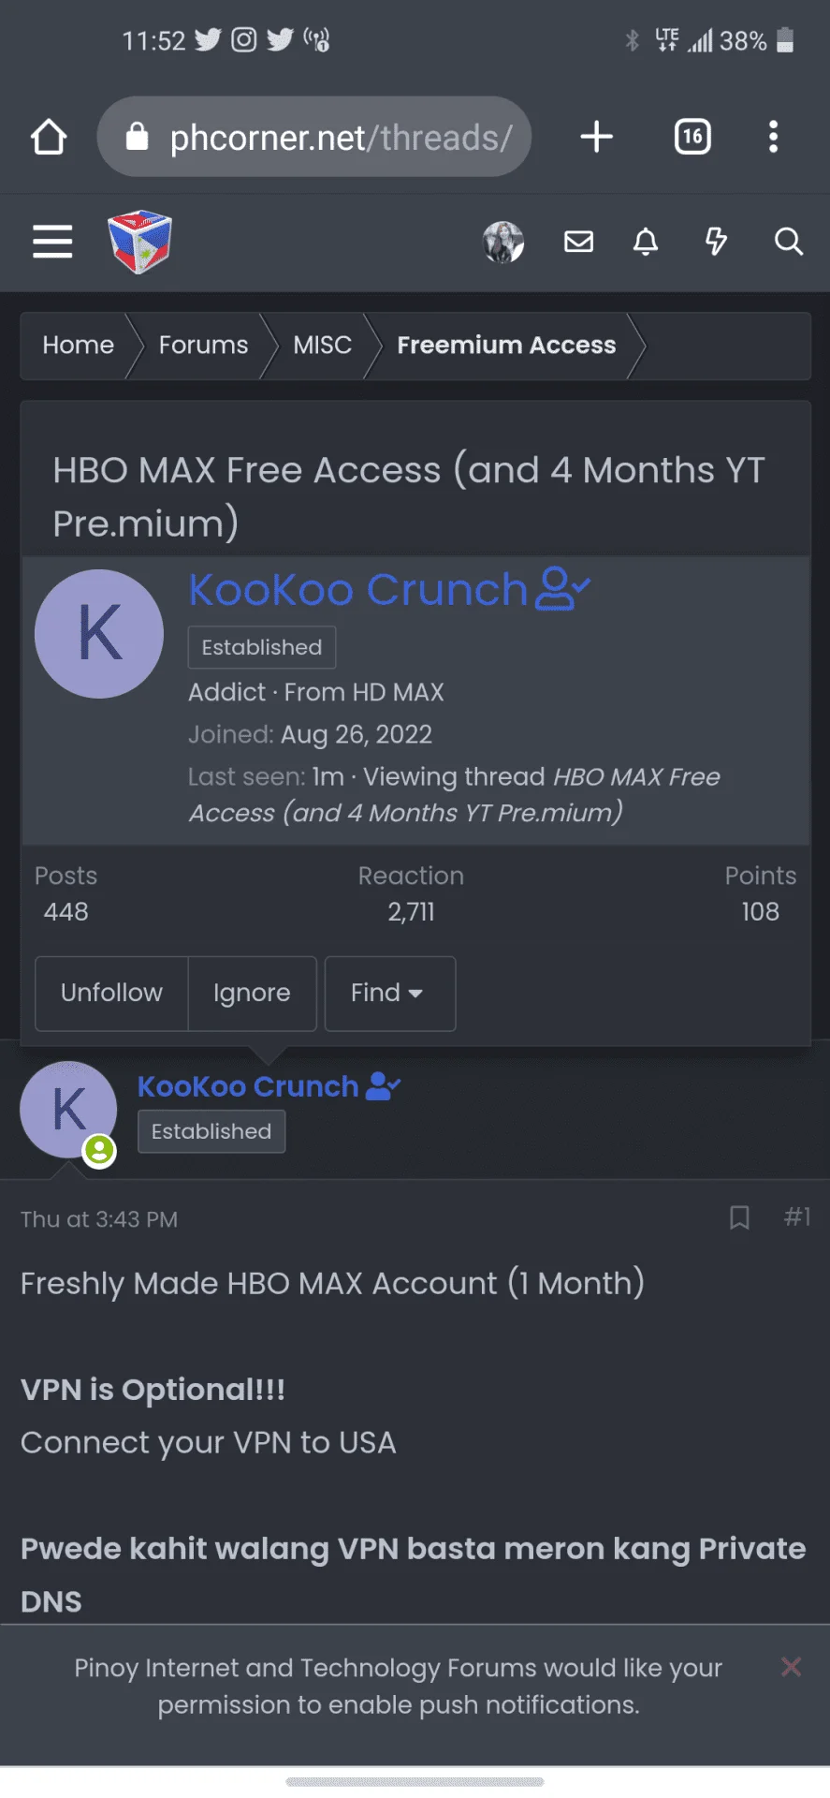Bookmark post #1 with bookmark icon

739,1217
